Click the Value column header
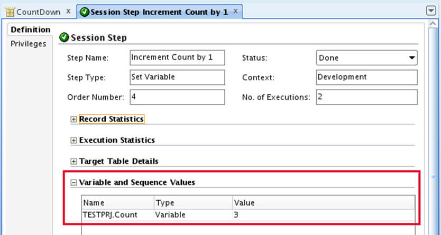 [x=324, y=203]
